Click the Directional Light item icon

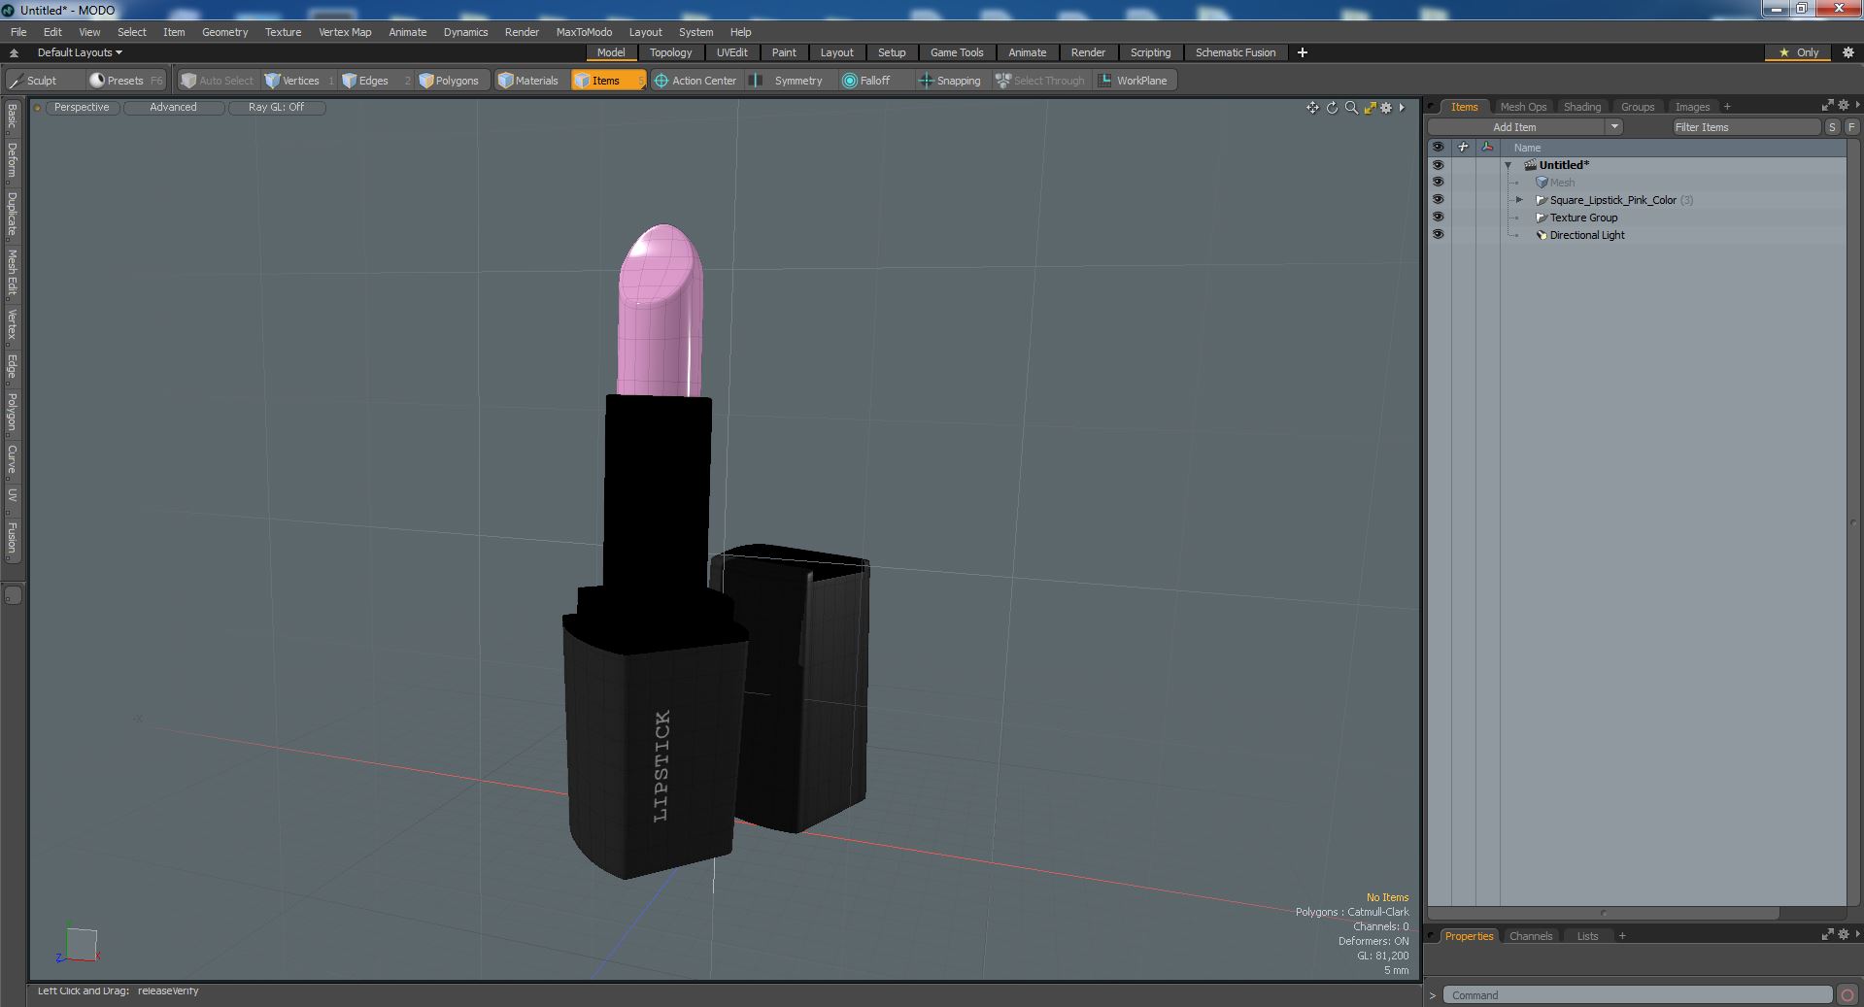point(1541,235)
